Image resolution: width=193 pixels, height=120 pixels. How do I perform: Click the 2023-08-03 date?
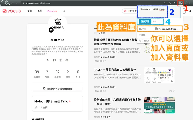(100, 91)
